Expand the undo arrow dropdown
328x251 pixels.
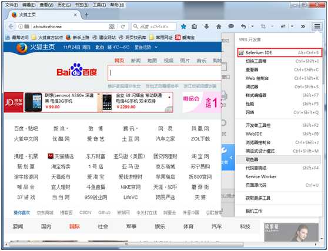(253, 26)
